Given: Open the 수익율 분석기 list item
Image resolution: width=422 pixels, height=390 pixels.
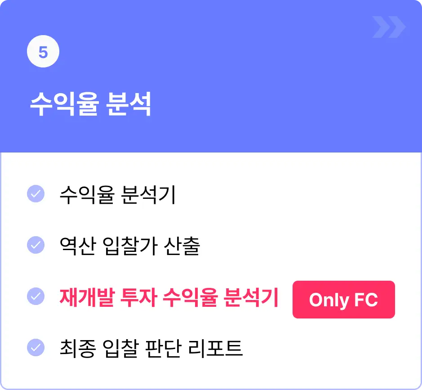Looking at the screenshot, I should click(x=118, y=194).
